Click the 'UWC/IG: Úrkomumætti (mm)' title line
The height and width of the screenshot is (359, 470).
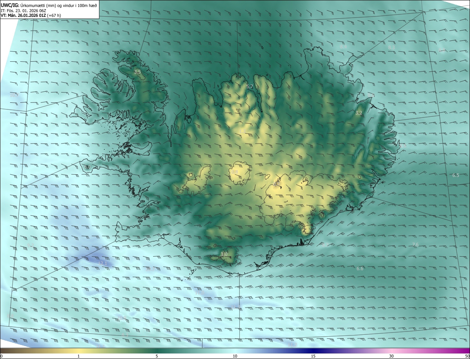49,5
